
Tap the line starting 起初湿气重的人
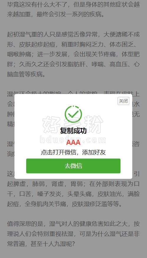(x=73, y=35)
